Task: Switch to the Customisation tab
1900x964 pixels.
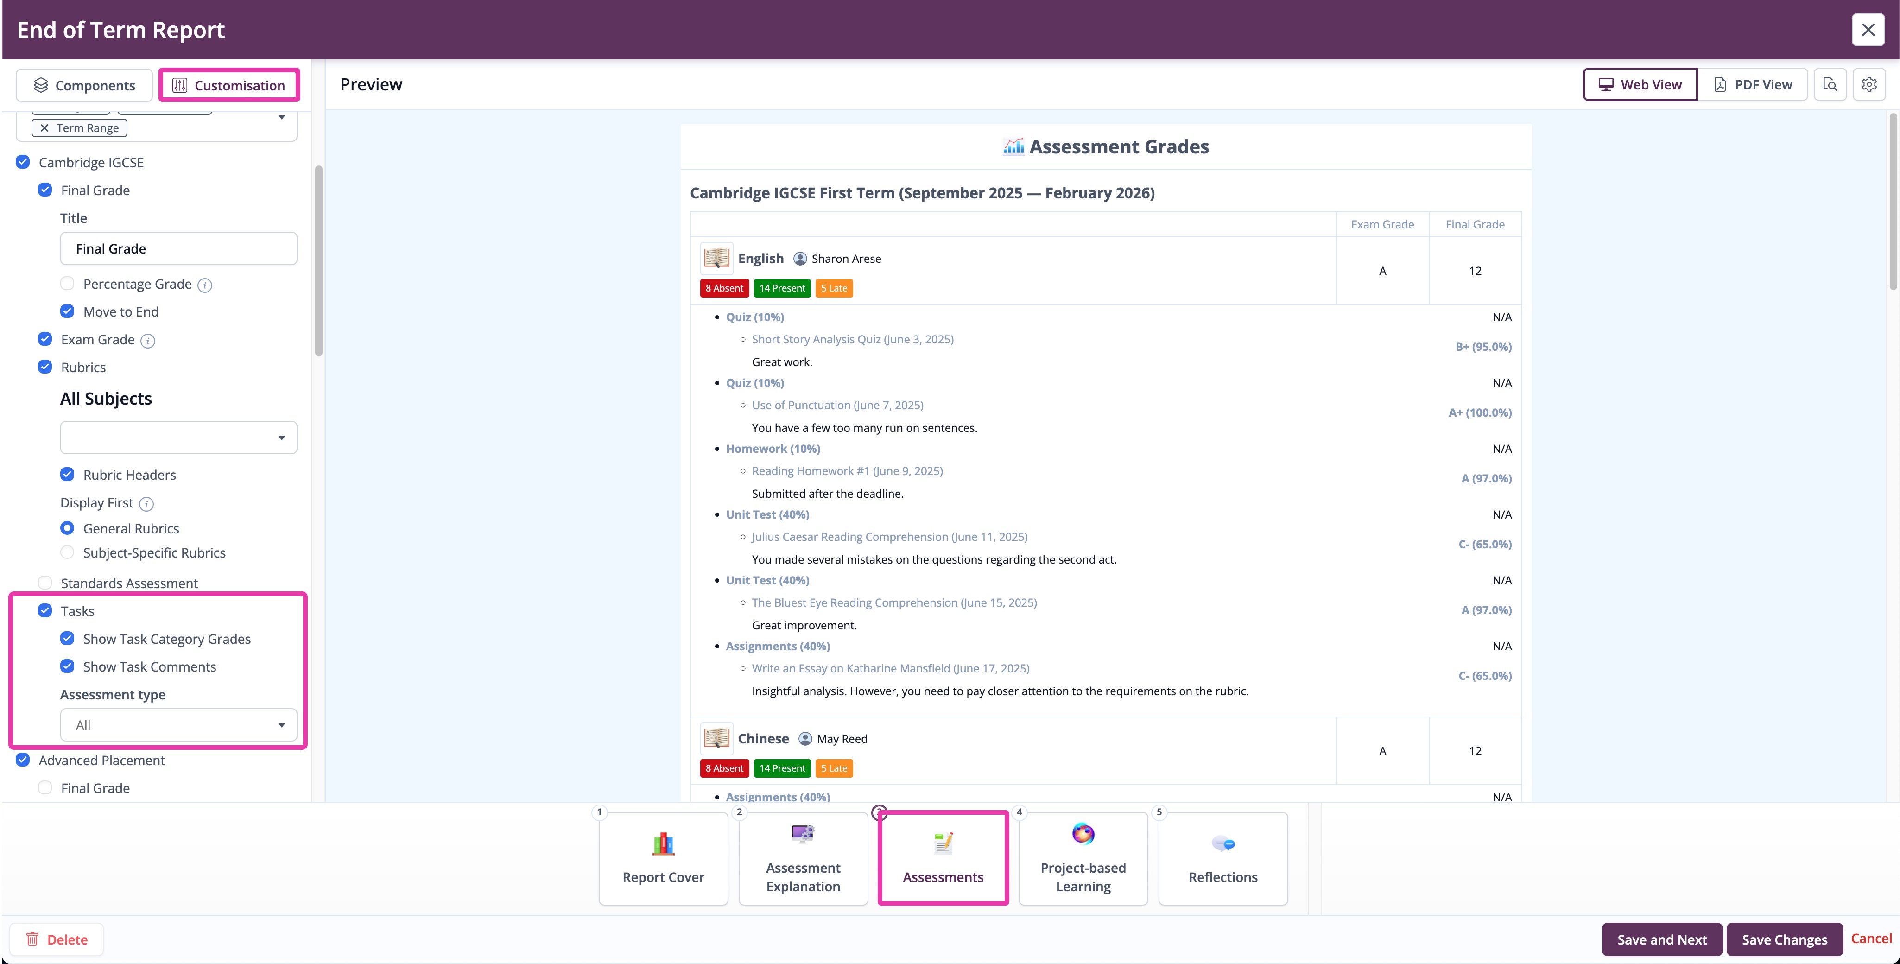Action: [228, 85]
